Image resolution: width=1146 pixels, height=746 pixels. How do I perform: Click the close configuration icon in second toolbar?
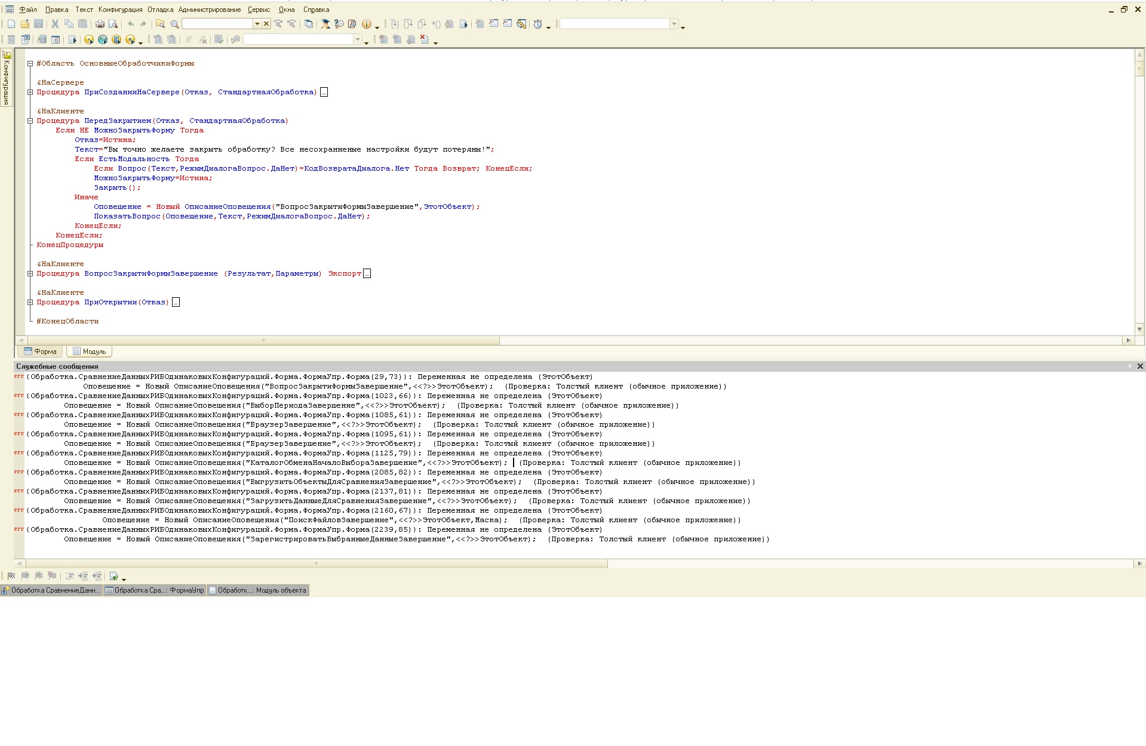click(x=26, y=39)
